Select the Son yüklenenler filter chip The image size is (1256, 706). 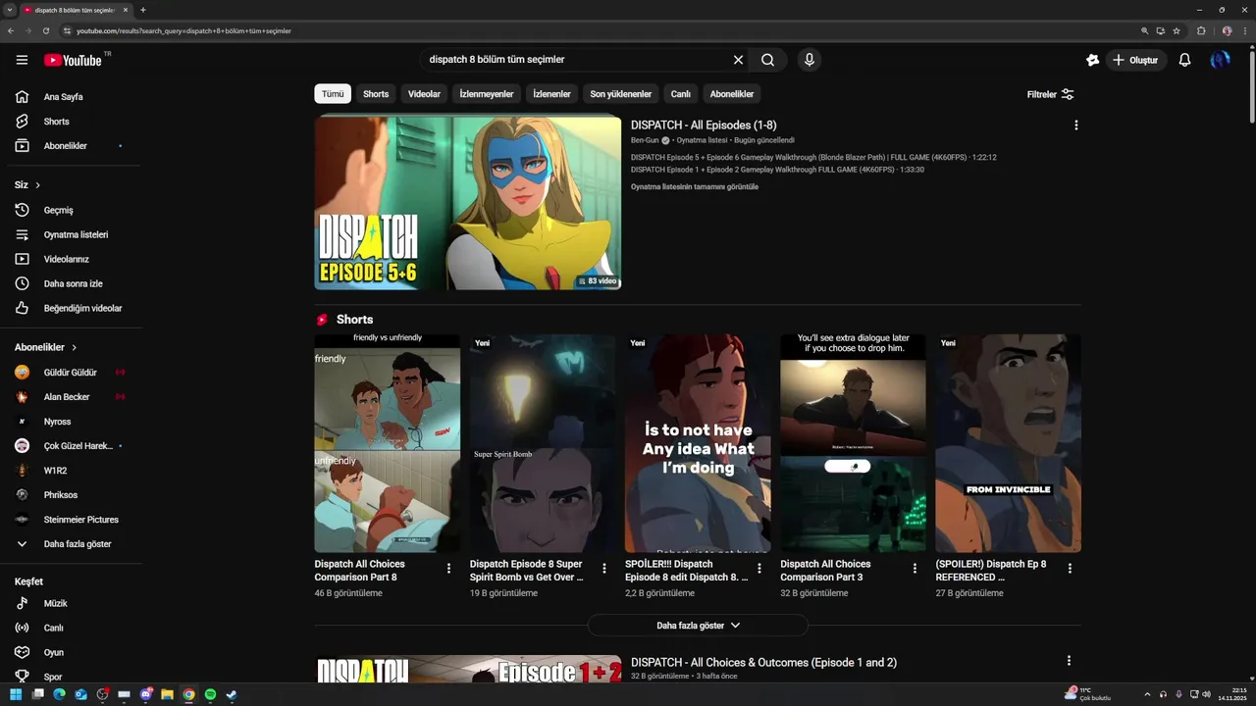pos(620,94)
